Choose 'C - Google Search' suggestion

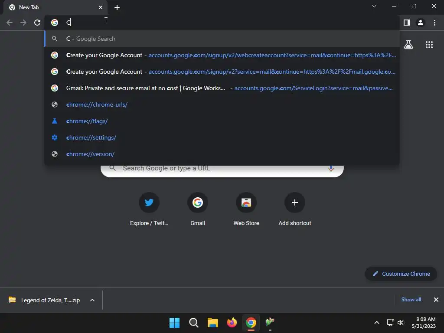click(222, 39)
